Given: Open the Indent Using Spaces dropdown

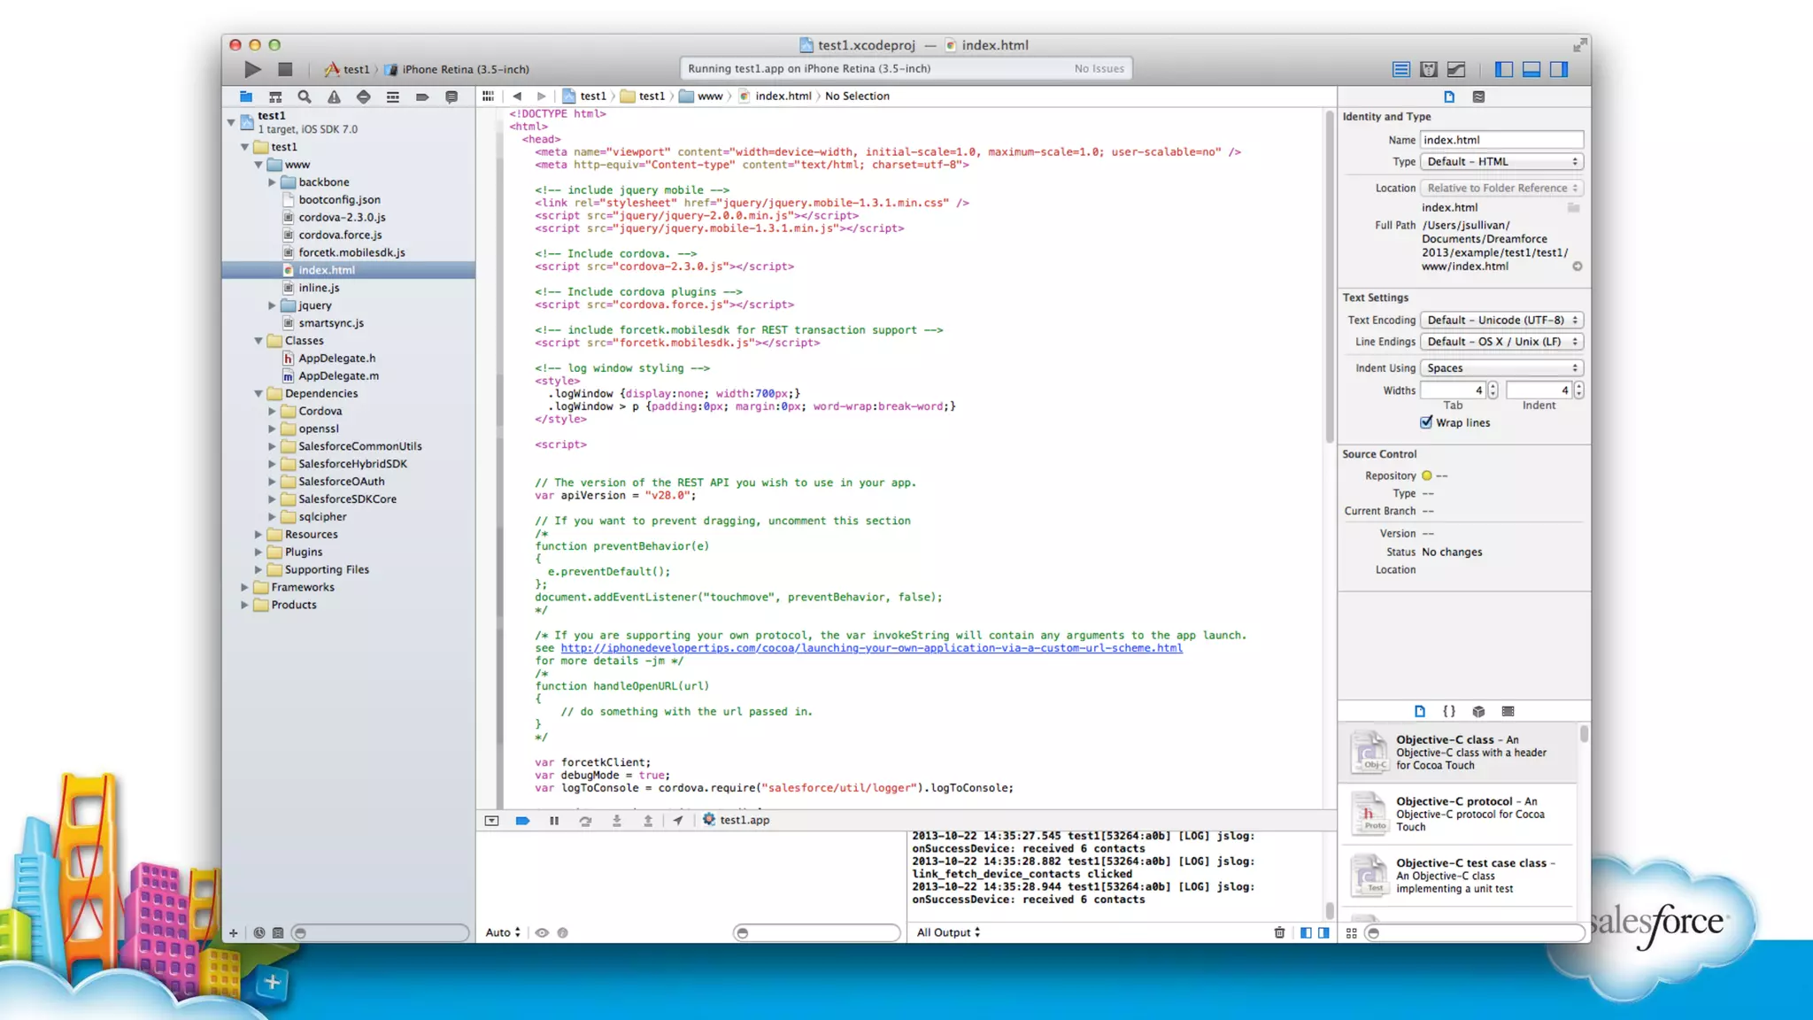Looking at the screenshot, I should 1501,368.
